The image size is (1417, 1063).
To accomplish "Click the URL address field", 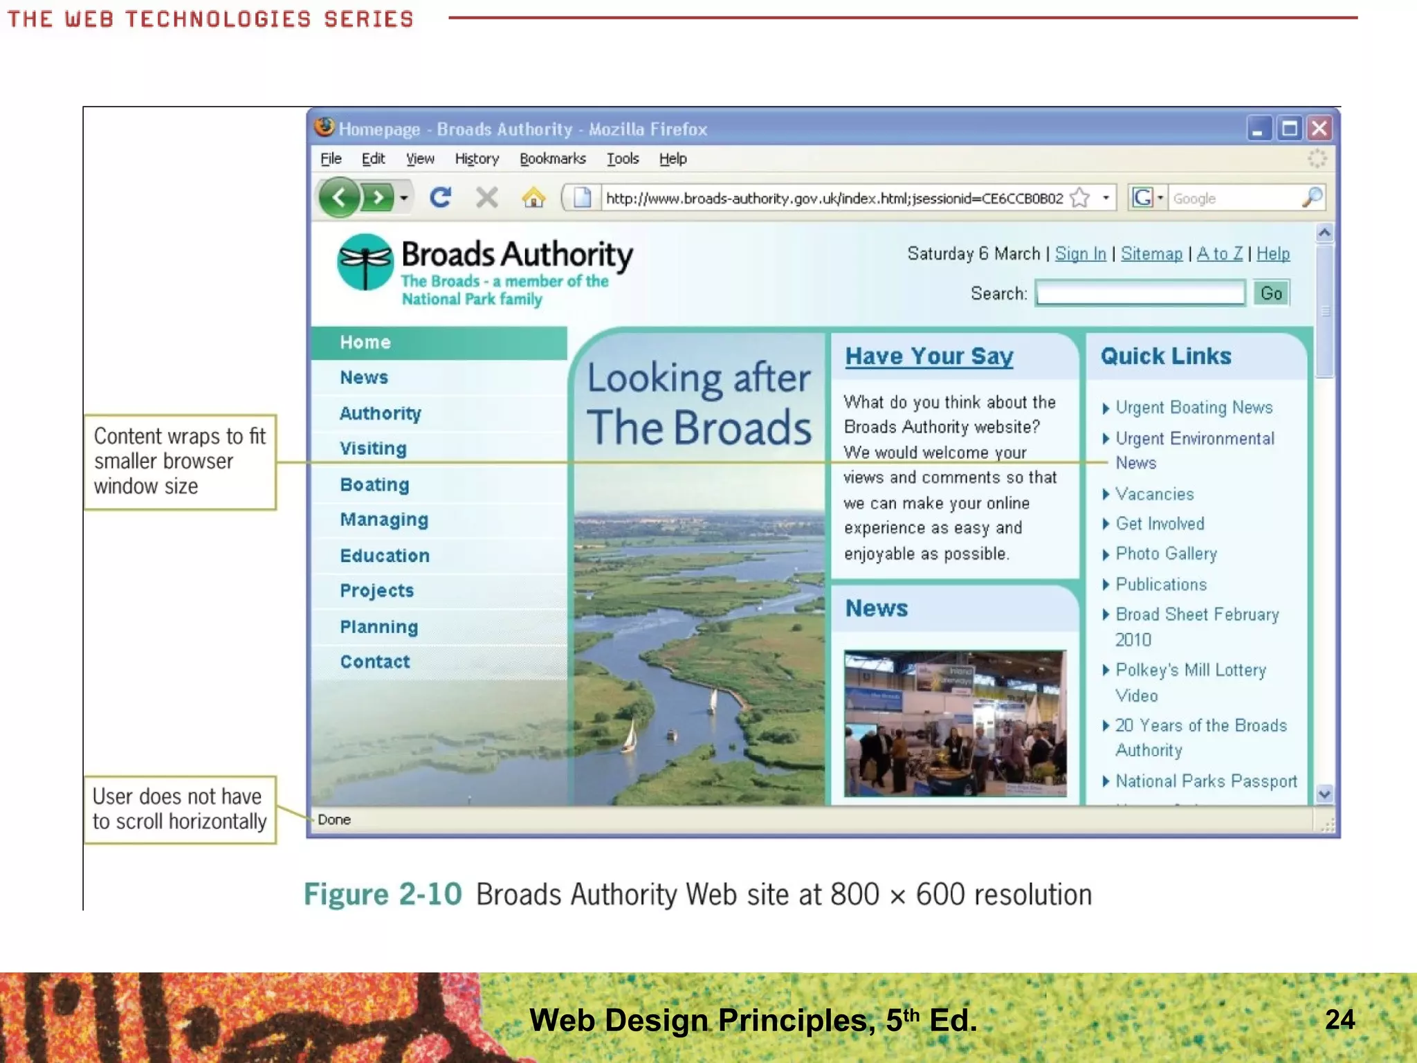I will click(x=834, y=199).
